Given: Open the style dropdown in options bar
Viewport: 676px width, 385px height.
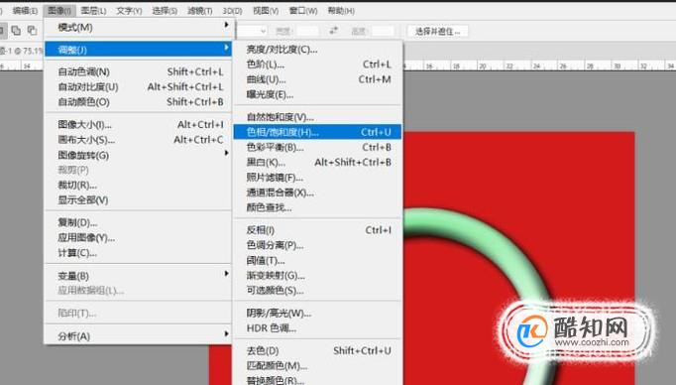Looking at the screenshot, I should (252, 31).
